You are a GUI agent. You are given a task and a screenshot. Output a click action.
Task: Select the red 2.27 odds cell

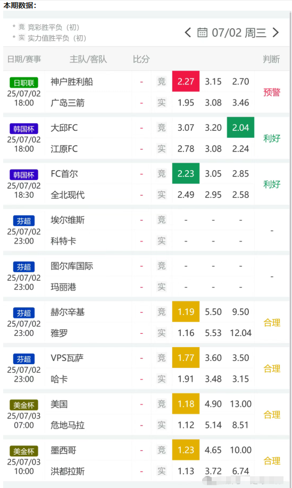[x=186, y=81]
